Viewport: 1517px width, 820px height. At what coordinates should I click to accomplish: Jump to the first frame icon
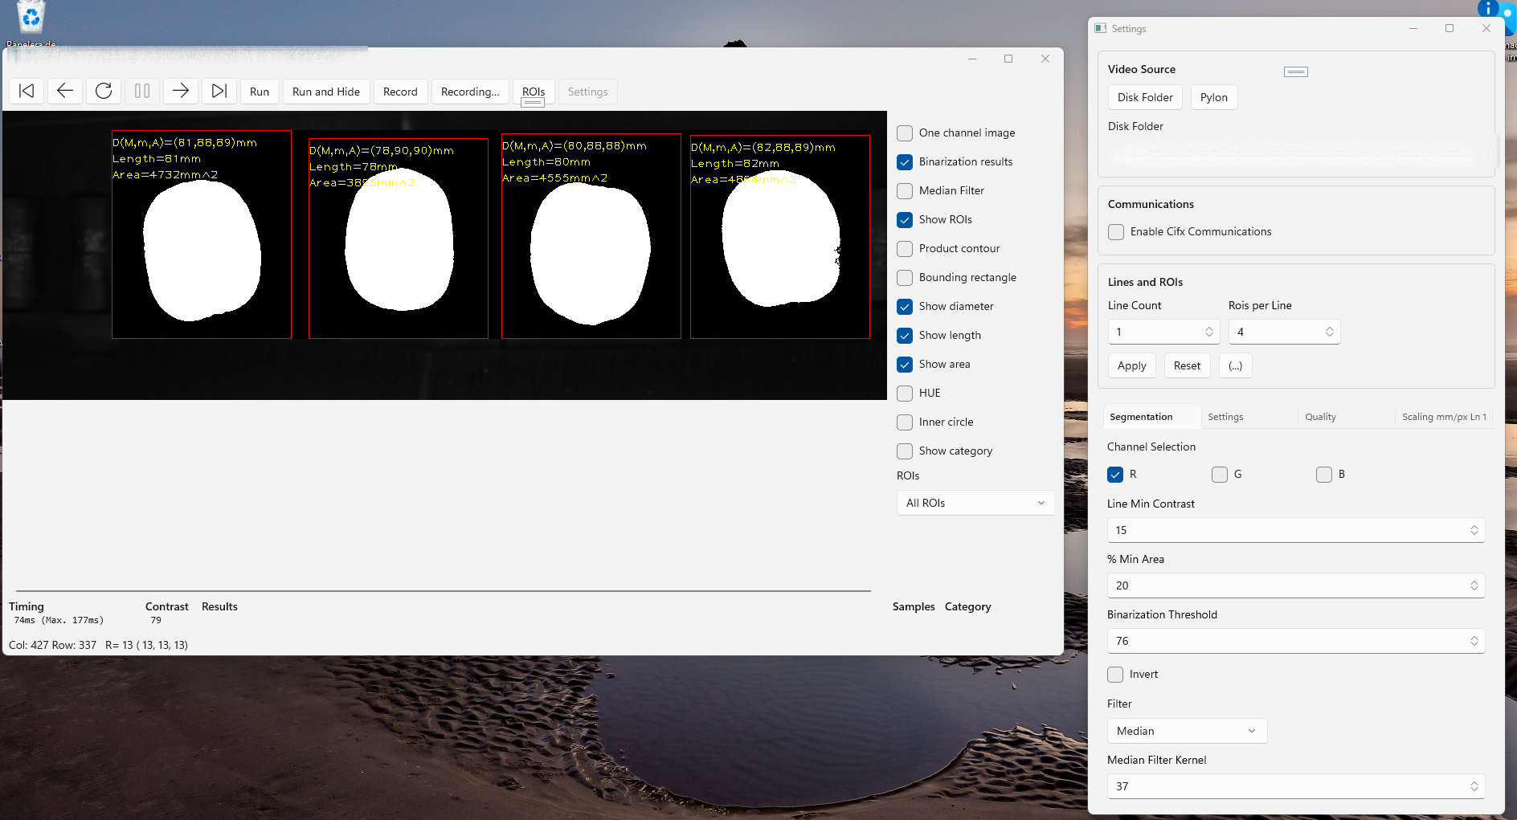pos(27,92)
